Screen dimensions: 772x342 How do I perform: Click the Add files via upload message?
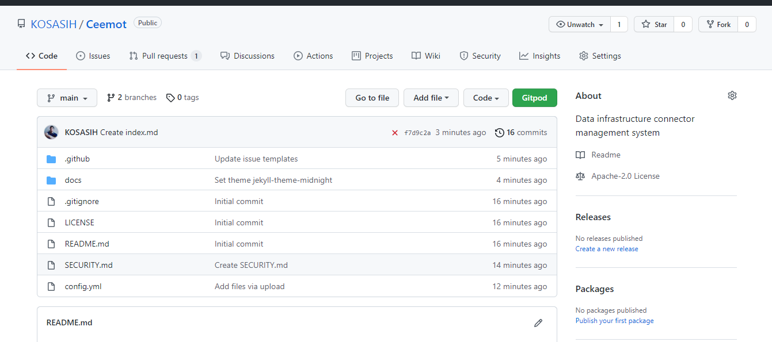pos(250,286)
